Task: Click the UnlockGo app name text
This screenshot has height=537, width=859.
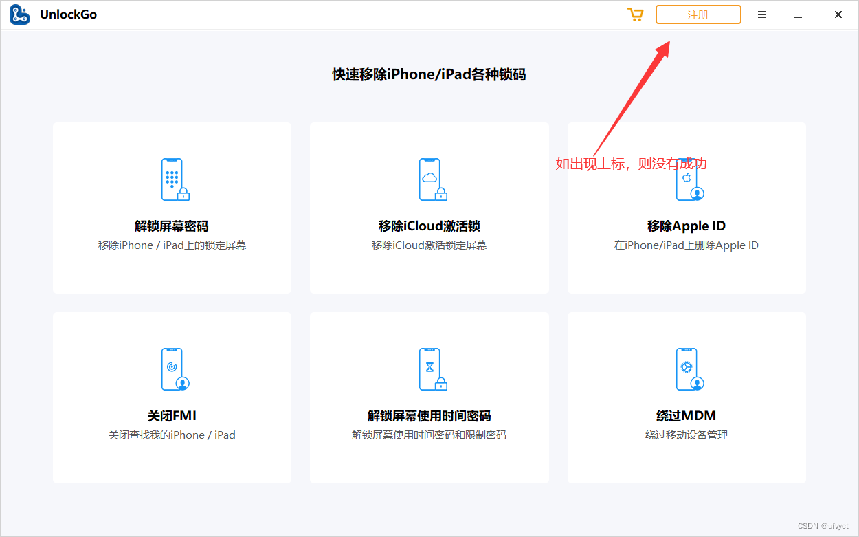Action: (68, 14)
